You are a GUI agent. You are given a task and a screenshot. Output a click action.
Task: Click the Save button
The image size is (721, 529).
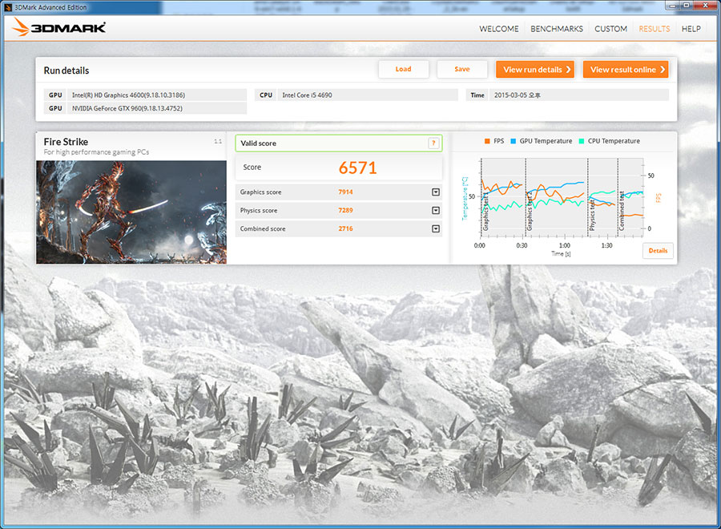click(461, 69)
